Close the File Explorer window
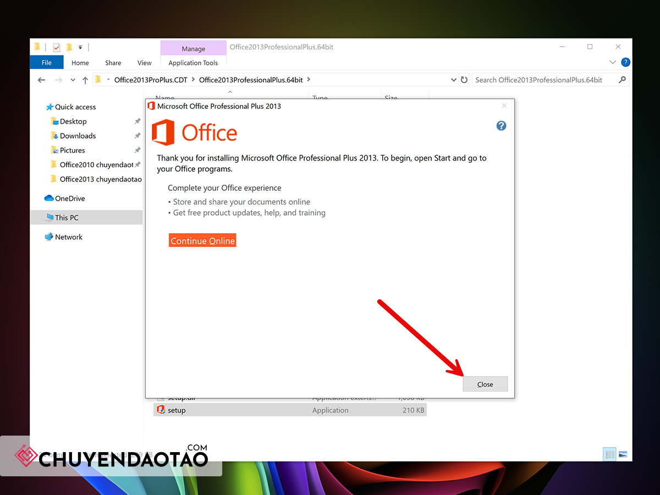This screenshot has width=660, height=495. pos(618,47)
